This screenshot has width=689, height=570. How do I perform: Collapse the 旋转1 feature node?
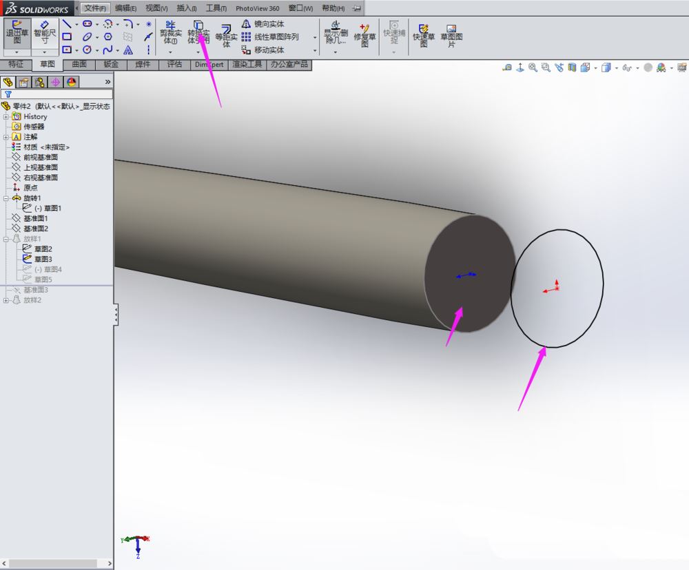[x=6, y=198]
